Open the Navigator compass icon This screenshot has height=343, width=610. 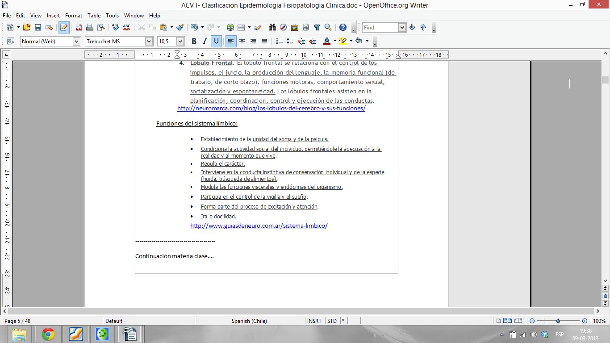pyautogui.click(x=283, y=28)
